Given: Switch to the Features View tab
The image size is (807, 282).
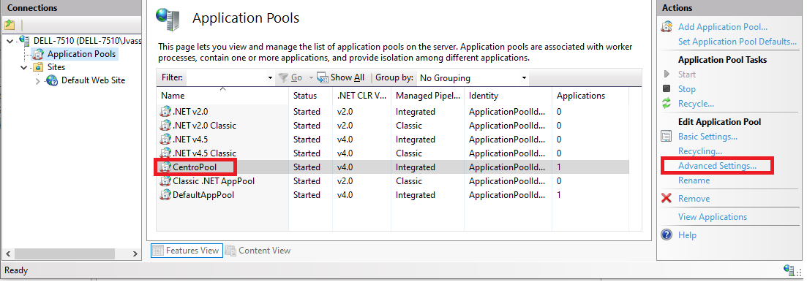Looking at the screenshot, I should pos(187,251).
